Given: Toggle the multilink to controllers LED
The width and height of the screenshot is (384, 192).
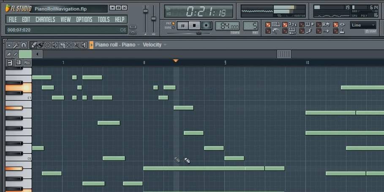Looking at the screenshot, I should coord(336,25).
